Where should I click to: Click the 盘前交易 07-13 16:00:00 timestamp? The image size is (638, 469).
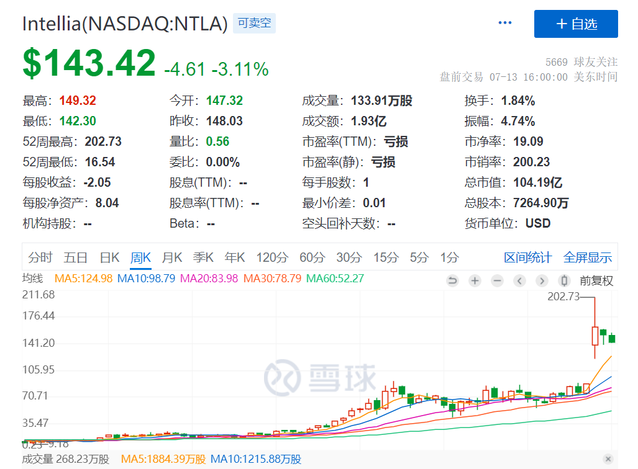pyautogui.click(x=529, y=77)
